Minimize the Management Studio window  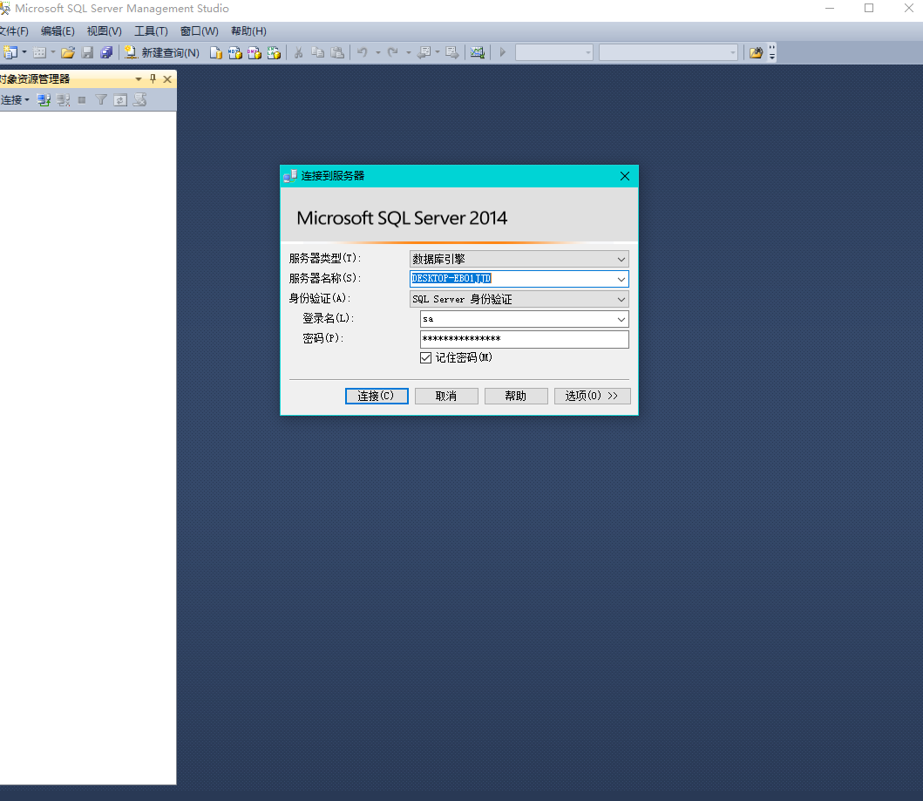[830, 8]
